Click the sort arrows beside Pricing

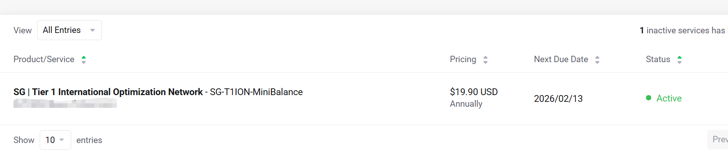click(485, 60)
